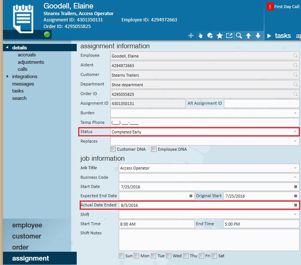Viewport: 301px width, 265px height.
Task: Click into the Temp Phone field
Action: [x=205, y=122]
